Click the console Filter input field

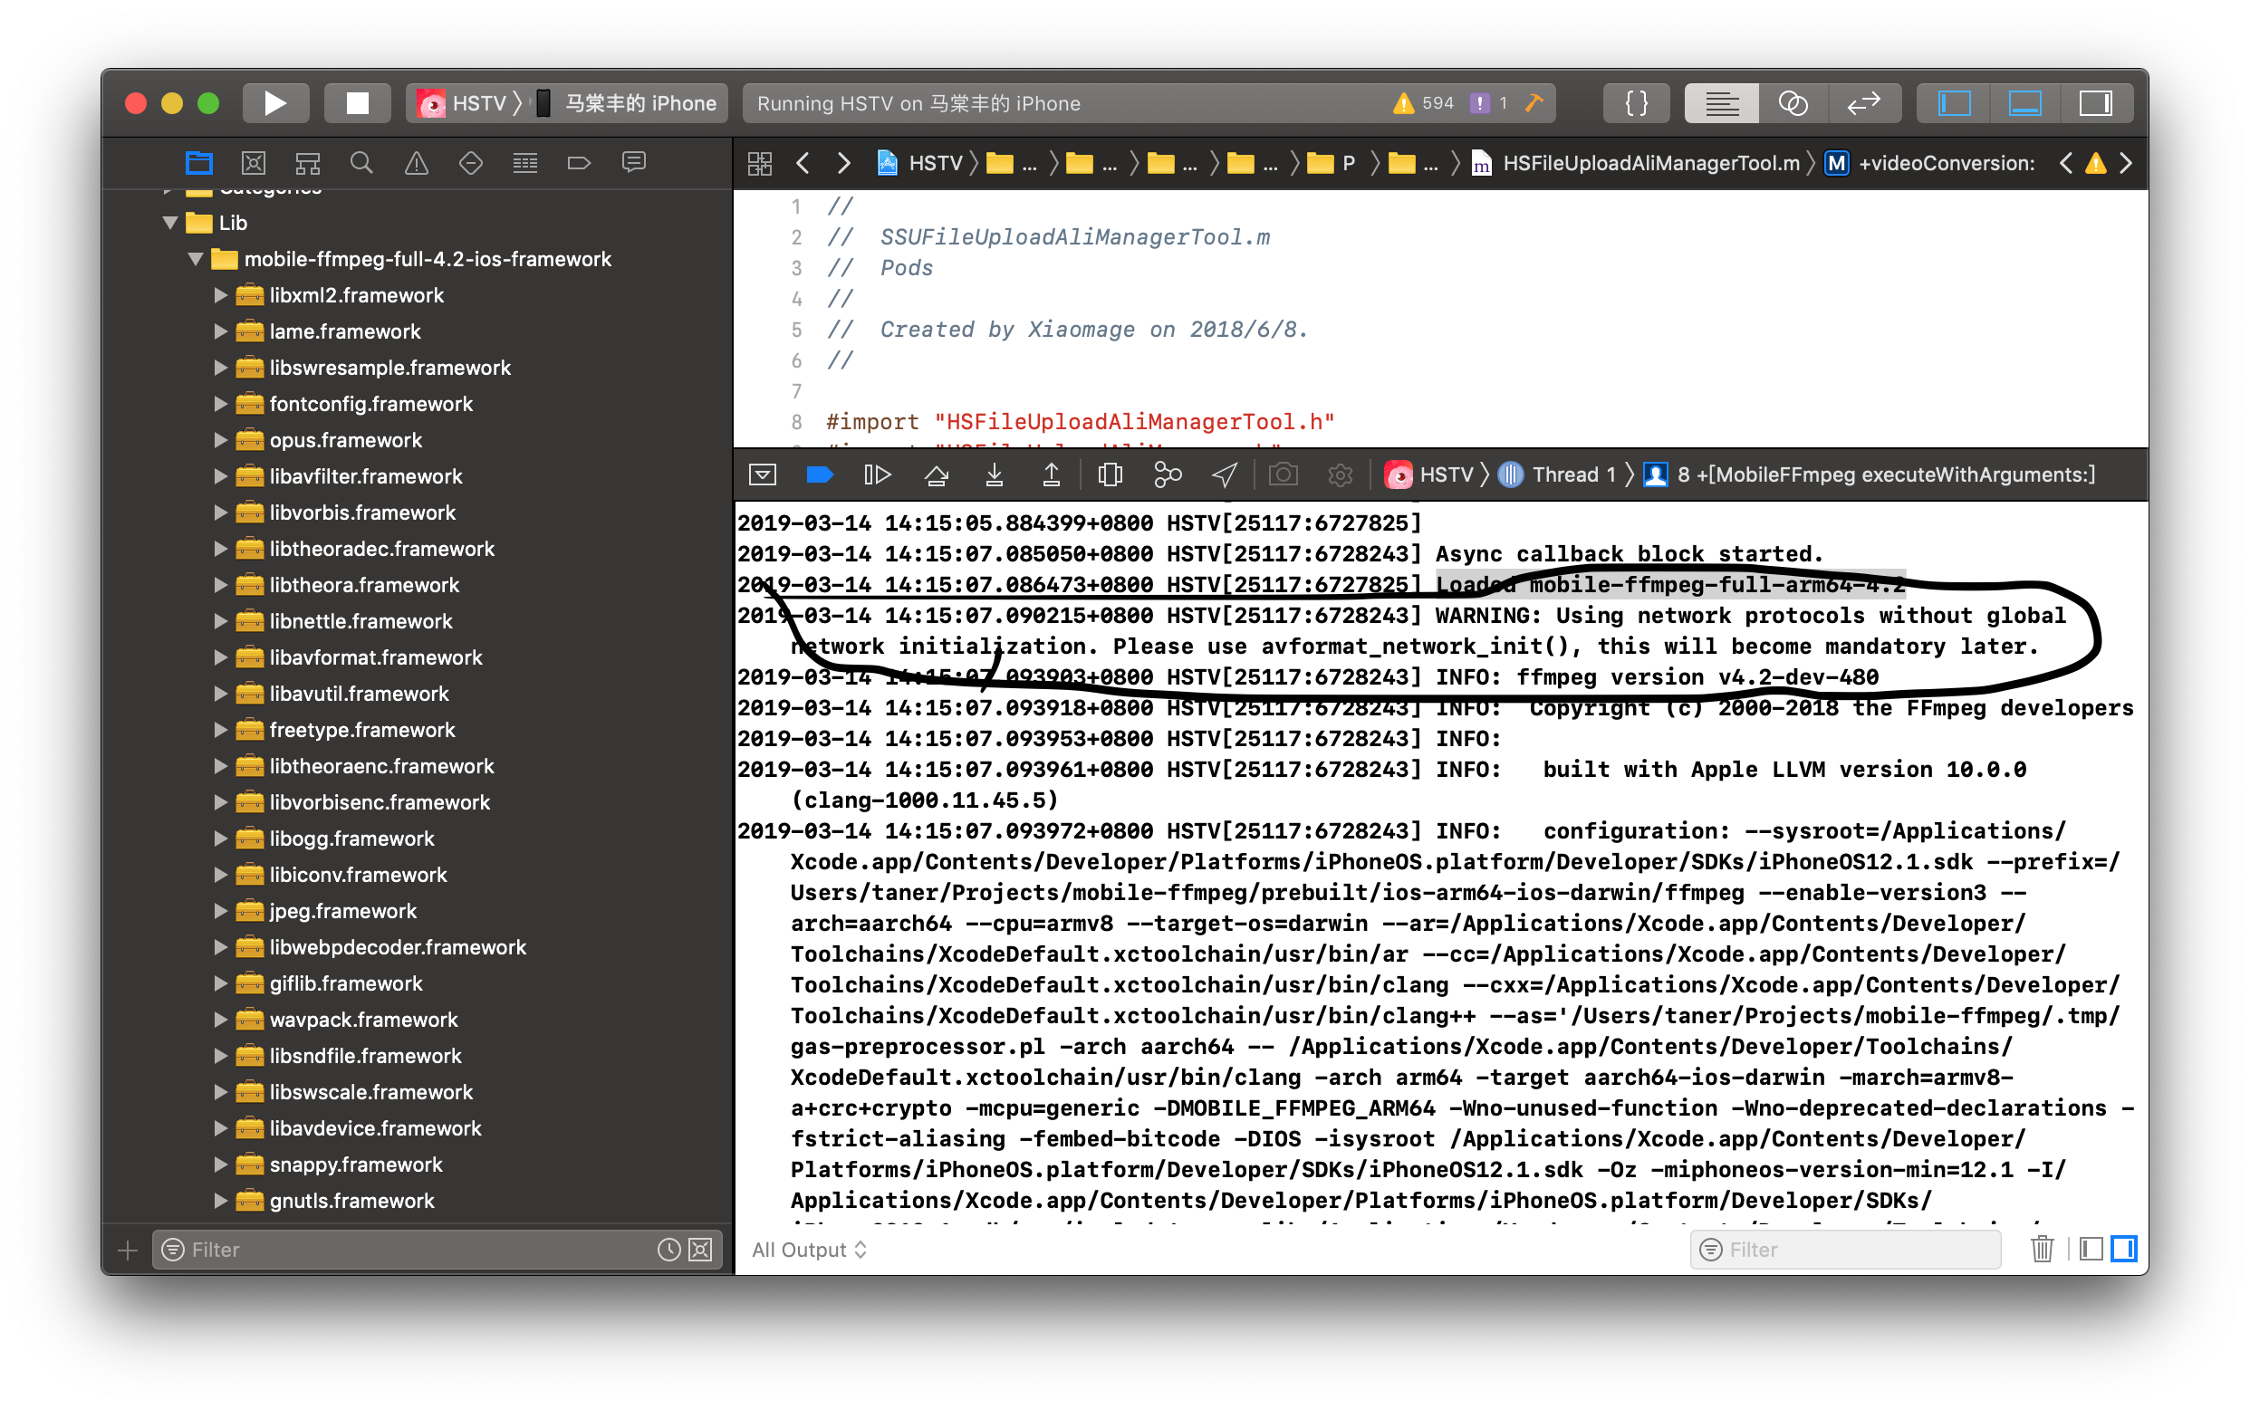[1845, 1249]
